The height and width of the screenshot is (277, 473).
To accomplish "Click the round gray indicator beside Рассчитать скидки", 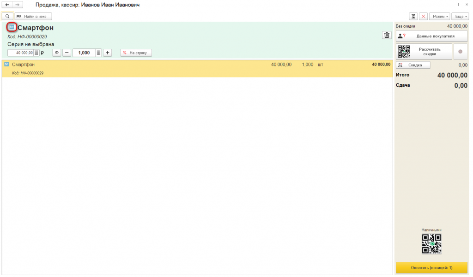I will [x=461, y=52].
